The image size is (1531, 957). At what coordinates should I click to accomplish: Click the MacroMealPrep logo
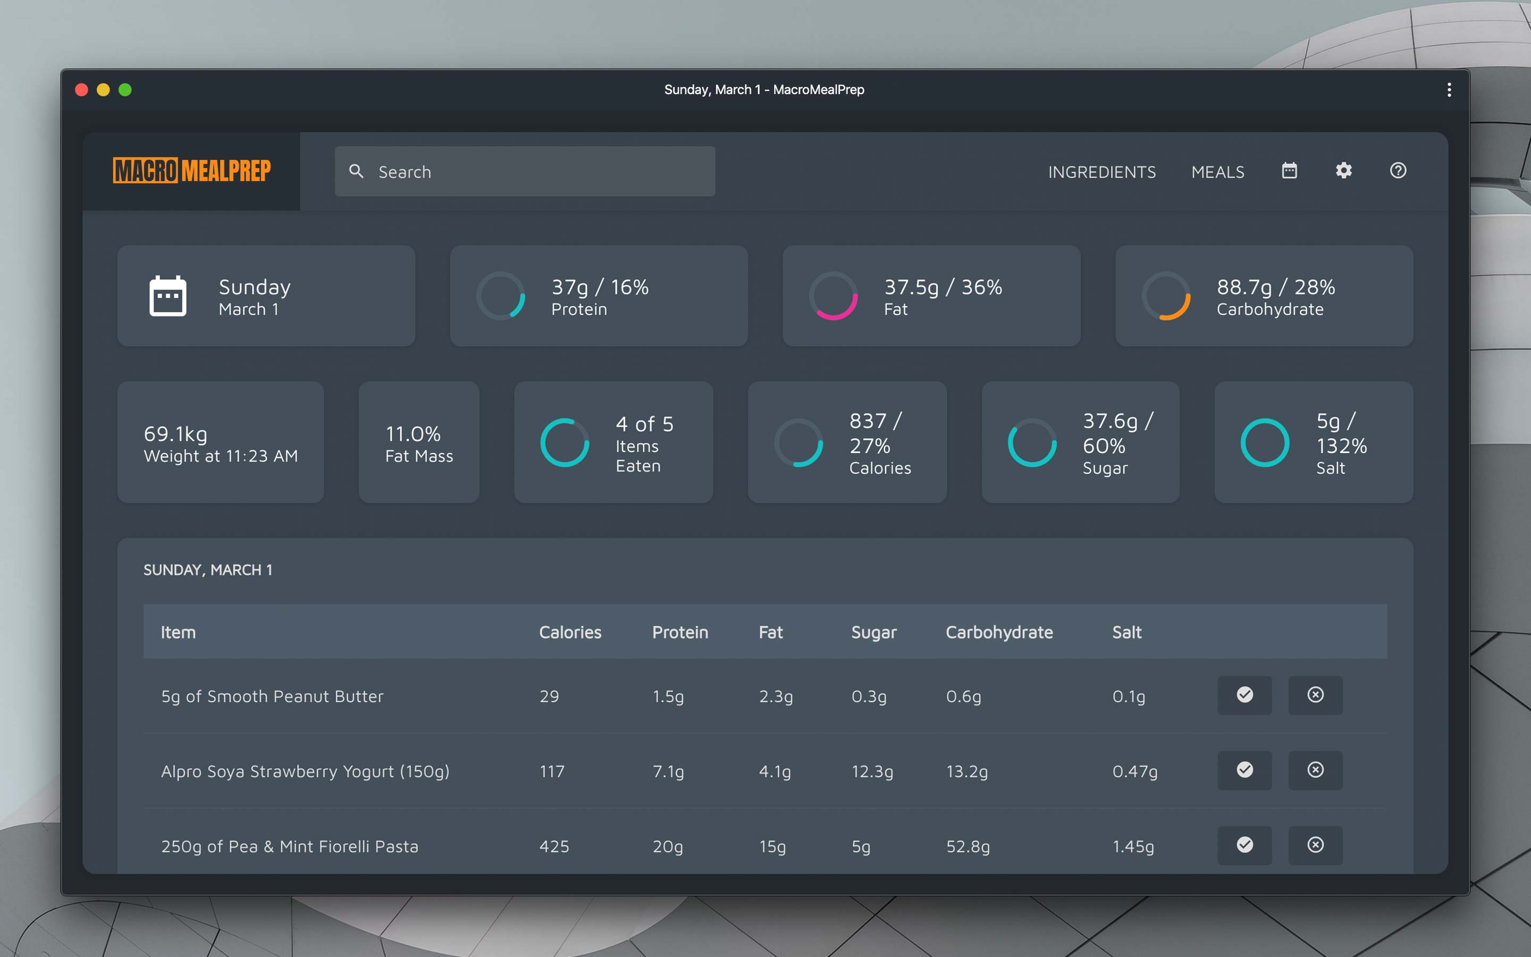point(192,171)
